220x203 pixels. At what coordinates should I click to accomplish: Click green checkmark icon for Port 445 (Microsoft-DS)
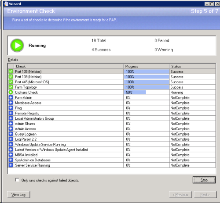coord(11,82)
